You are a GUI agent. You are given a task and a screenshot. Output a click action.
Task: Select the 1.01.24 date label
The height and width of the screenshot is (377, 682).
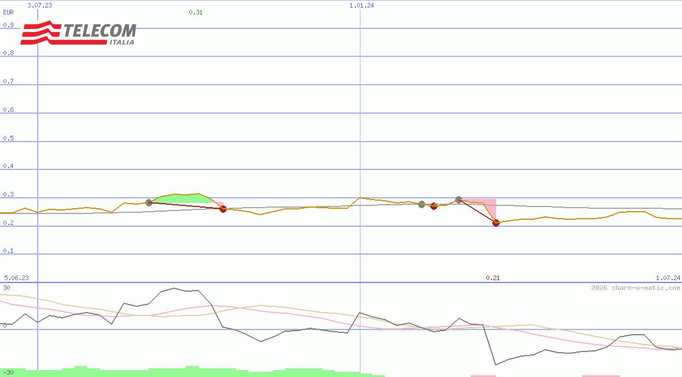coord(362,5)
